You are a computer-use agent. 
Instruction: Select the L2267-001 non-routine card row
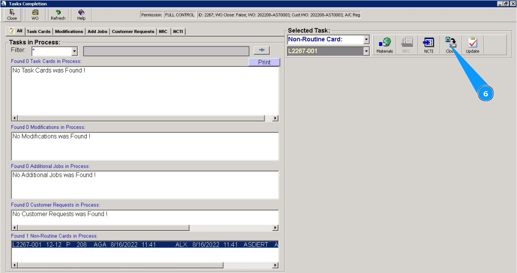[145, 245]
